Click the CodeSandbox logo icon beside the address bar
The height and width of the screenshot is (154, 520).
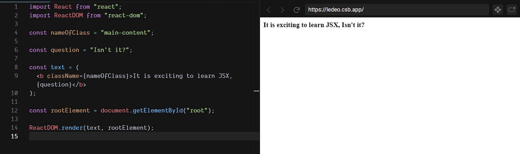click(x=498, y=10)
